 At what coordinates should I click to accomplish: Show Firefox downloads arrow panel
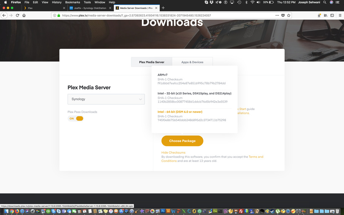[x=319, y=15]
